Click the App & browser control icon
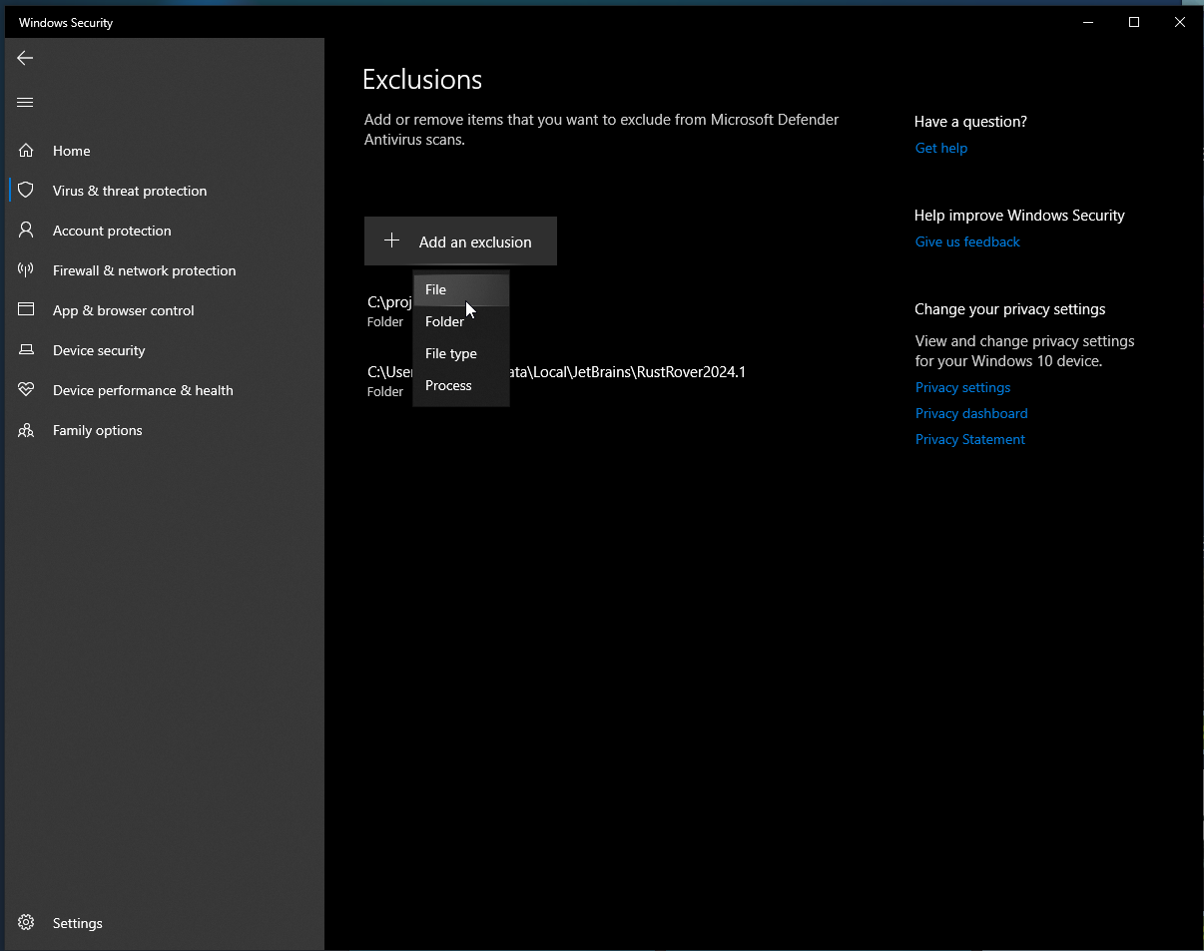This screenshot has height=951, width=1204. pos(26,310)
